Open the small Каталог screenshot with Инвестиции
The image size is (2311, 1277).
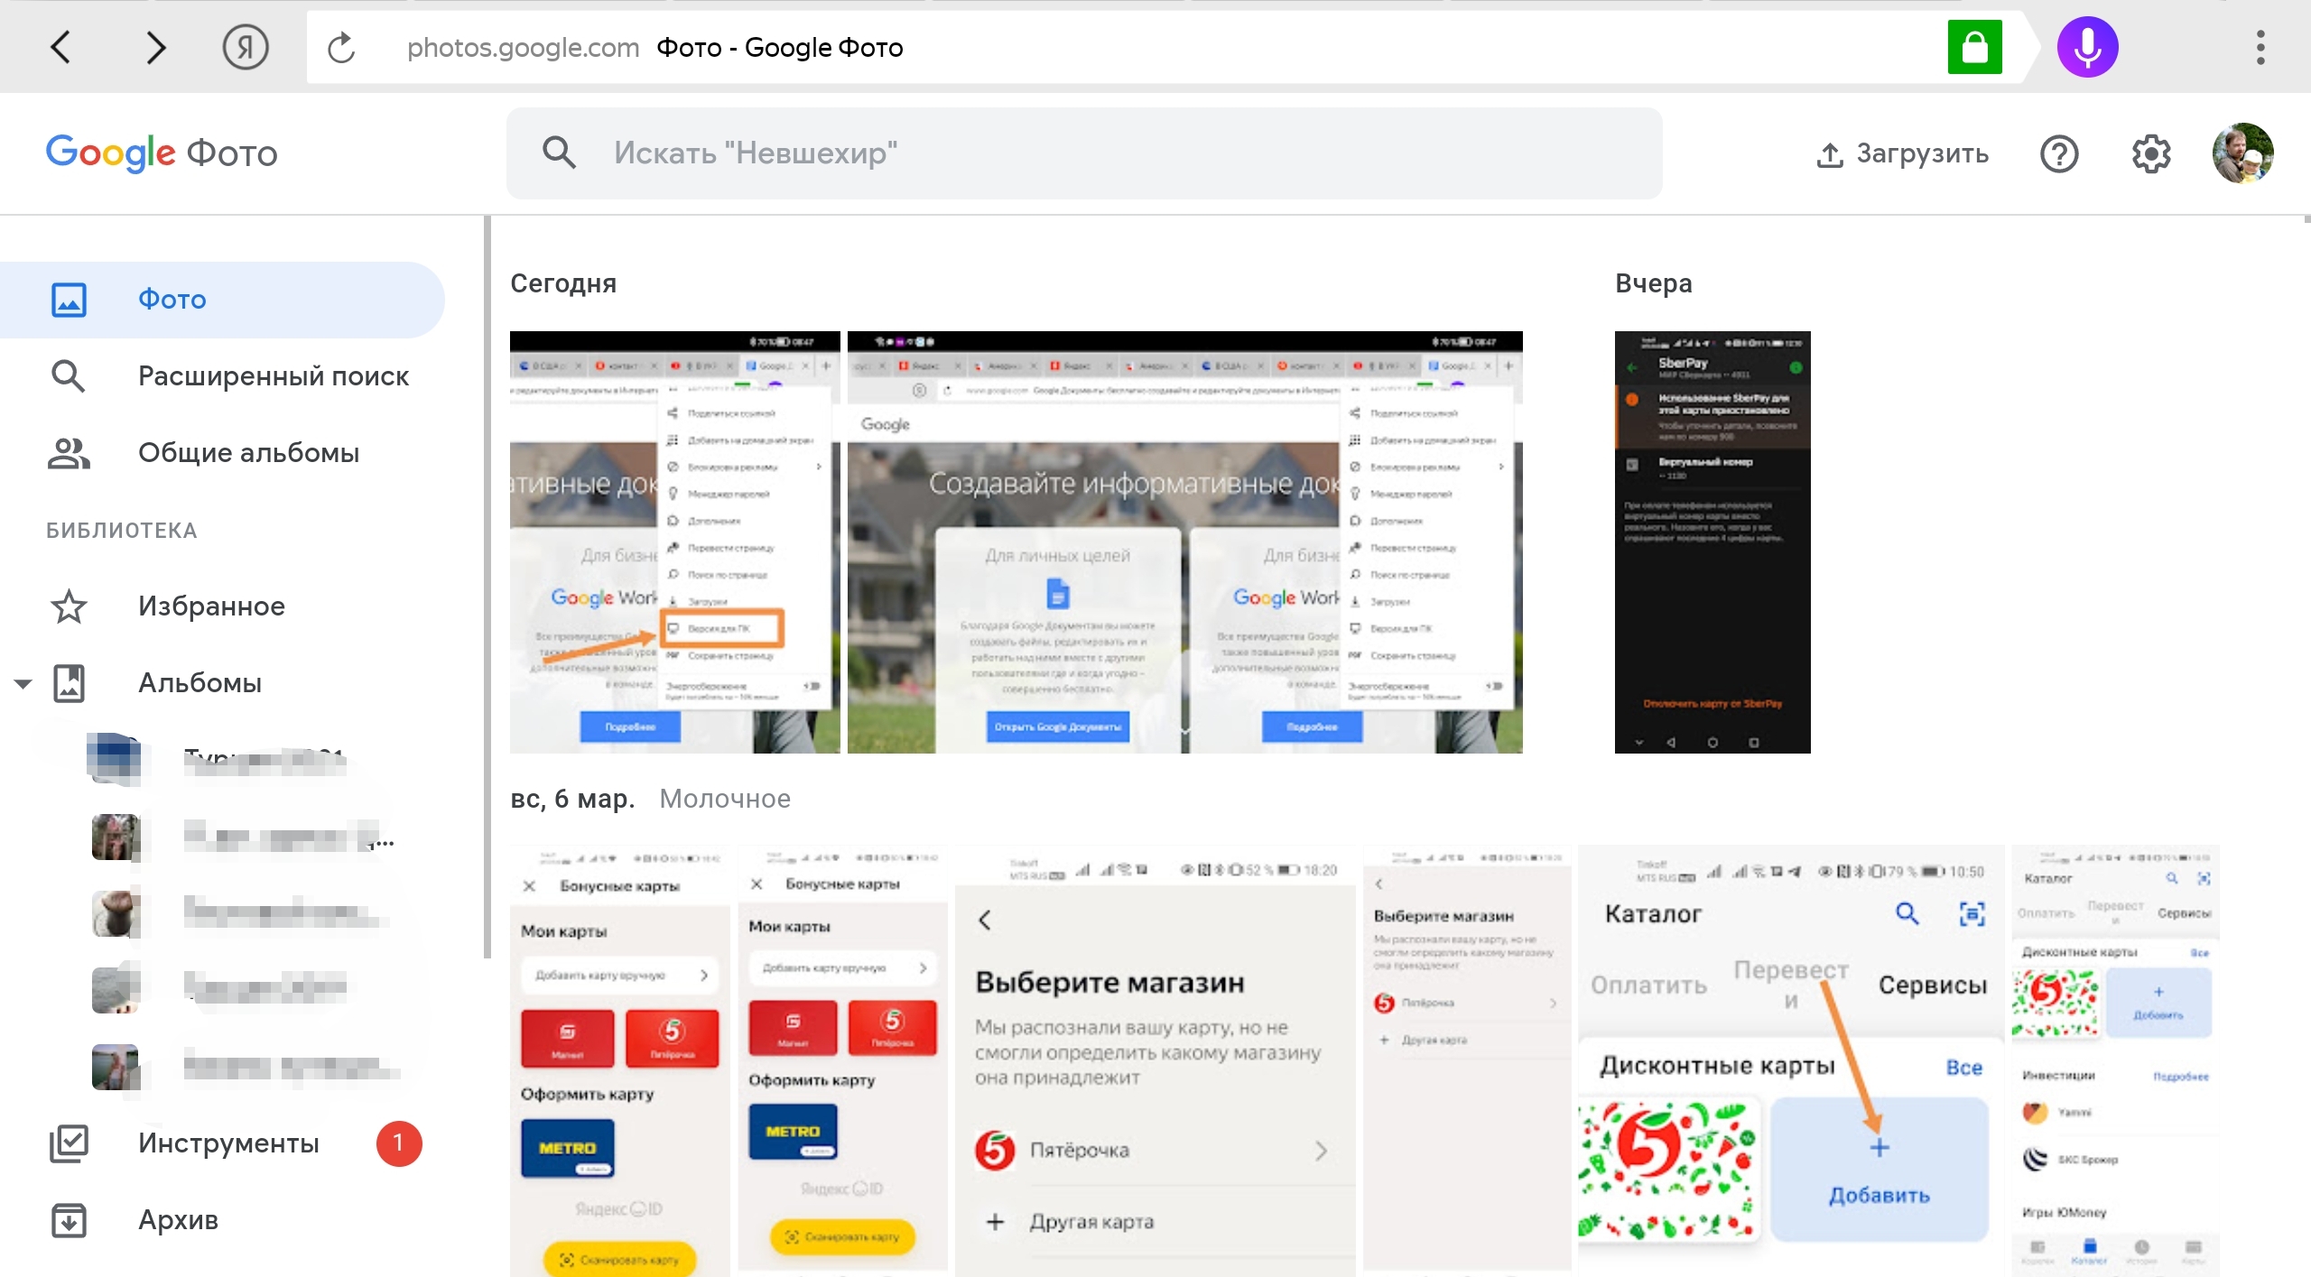point(2116,1061)
